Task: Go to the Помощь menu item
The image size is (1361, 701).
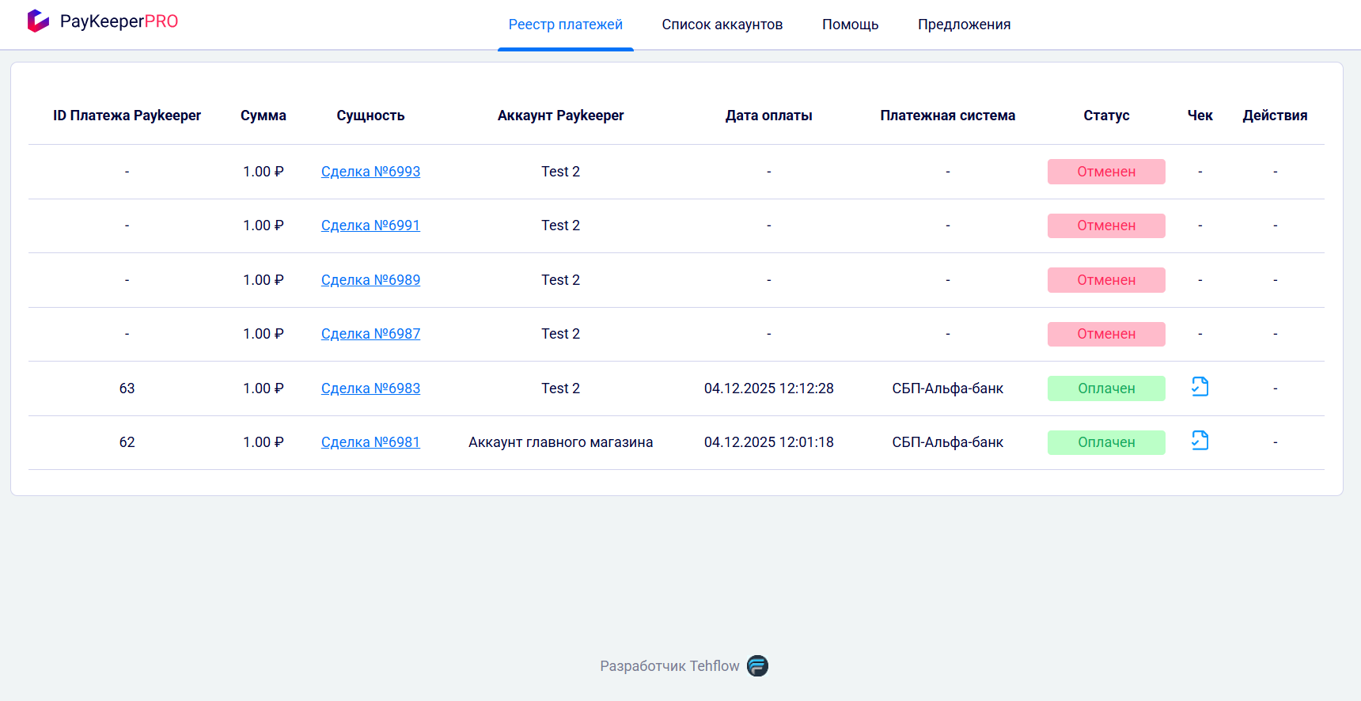Action: pos(850,25)
